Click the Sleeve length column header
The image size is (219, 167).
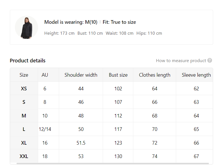[196, 75]
